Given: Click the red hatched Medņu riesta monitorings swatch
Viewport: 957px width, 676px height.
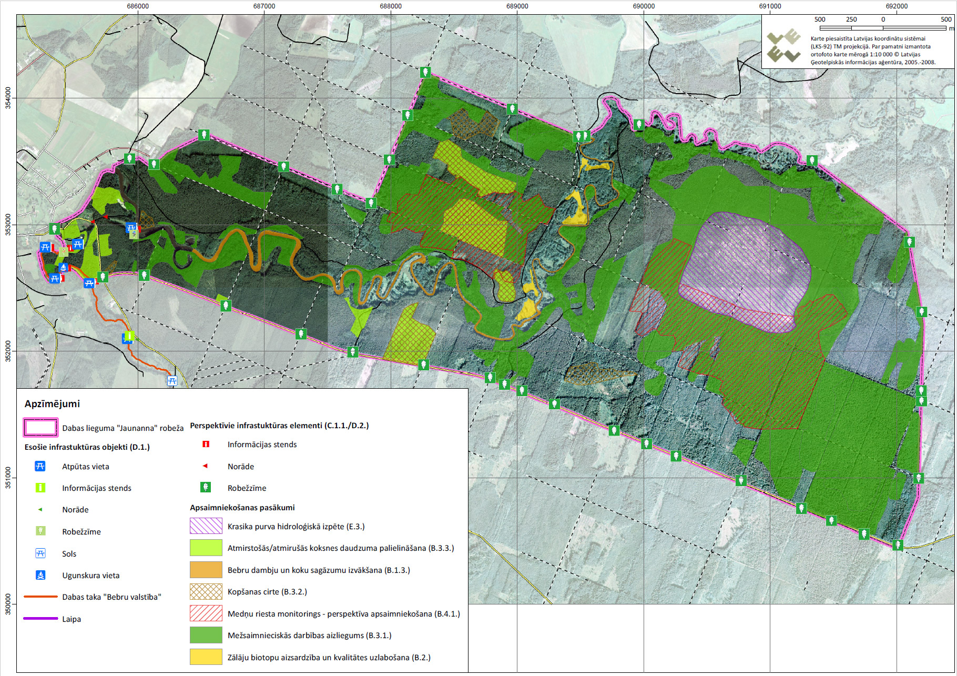Looking at the screenshot, I should click(x=206, y=613).
